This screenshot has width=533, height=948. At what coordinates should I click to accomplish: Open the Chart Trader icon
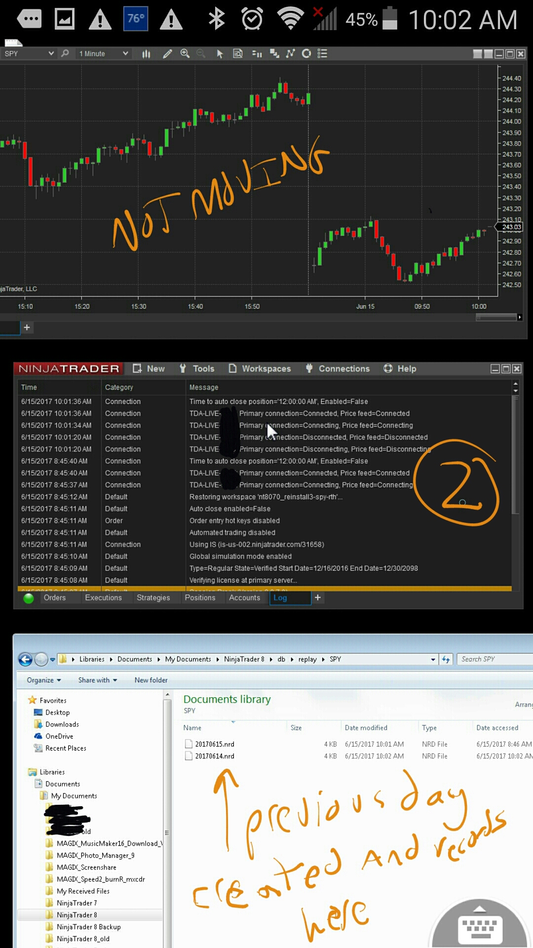(257, 53)
